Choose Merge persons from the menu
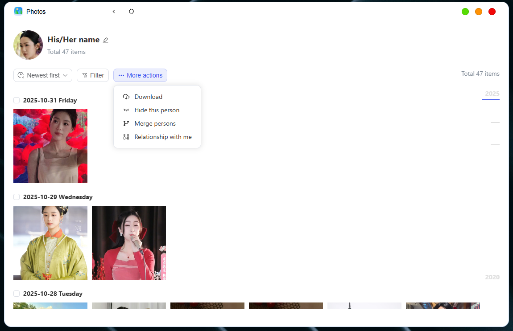This screenshot has height=331, width=513. point(157,123)
